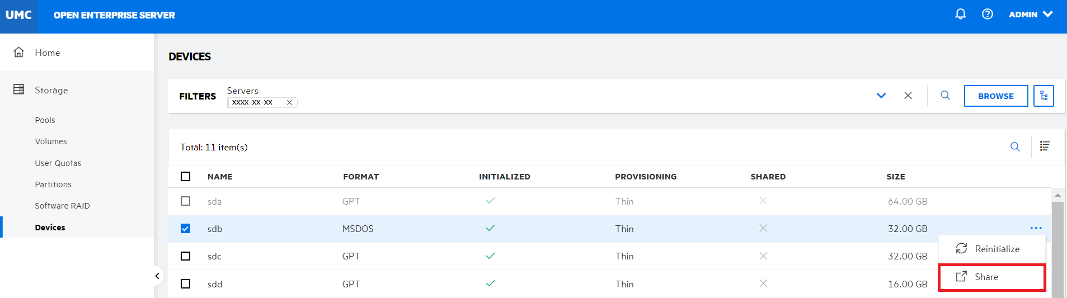
Task: Clear all filters with the X icon
Action: tap(908, 96)
